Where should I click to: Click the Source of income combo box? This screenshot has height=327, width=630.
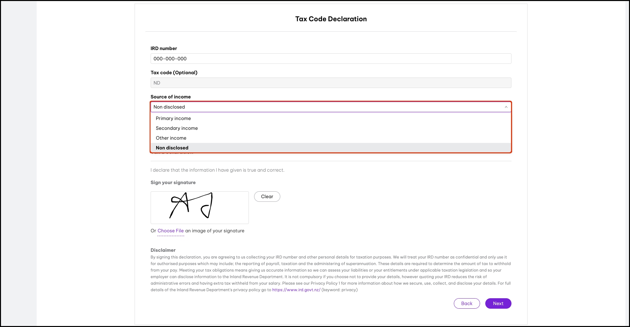click(x=327, y=107)
